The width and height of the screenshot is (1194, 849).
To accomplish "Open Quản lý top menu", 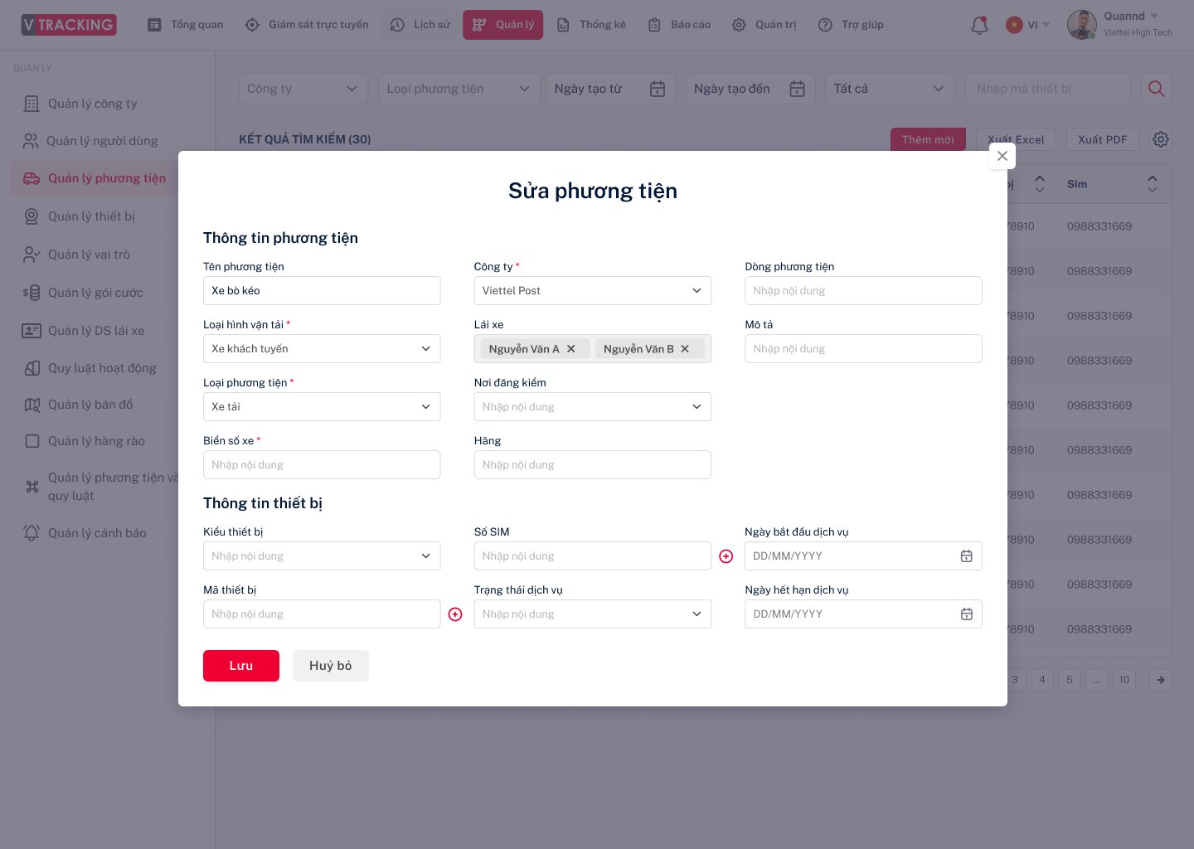I will click(503, 25).
